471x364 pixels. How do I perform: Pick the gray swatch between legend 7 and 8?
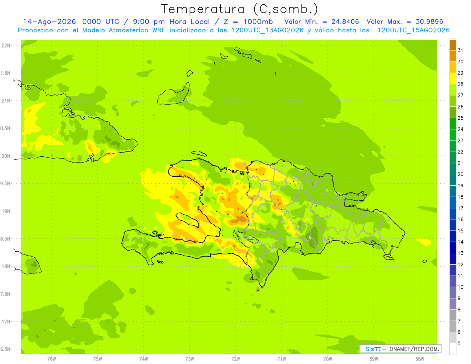453,315
